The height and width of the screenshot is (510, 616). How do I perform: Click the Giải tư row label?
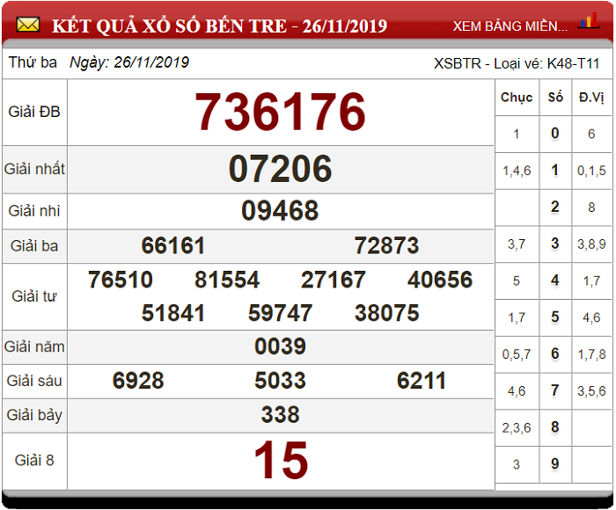click(34, 296)
